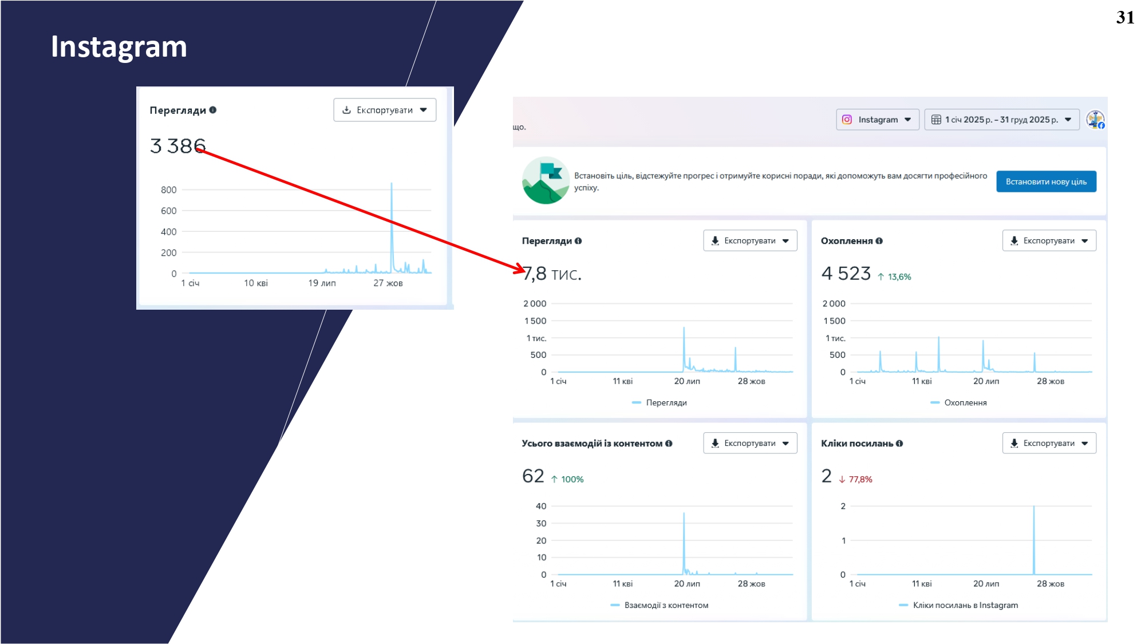Expand the date range 1 січ 2025 dropdown
The image size is (1145, 644).
coord(1001,120)
